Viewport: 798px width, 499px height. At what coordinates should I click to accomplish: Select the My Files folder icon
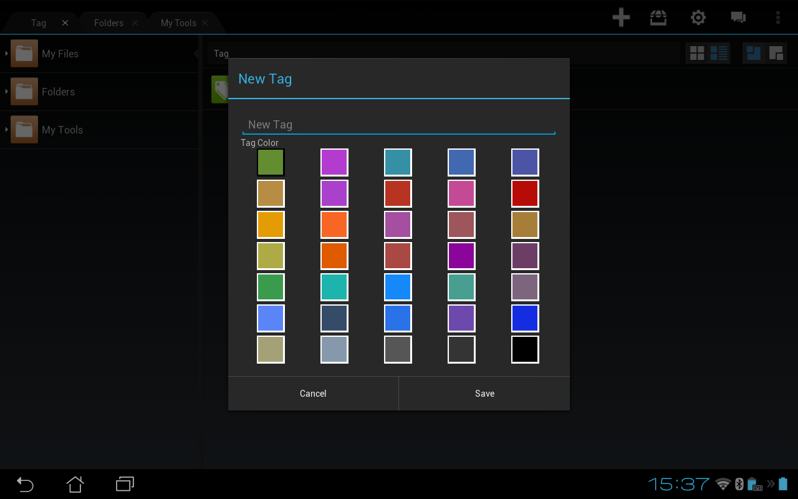24,54
